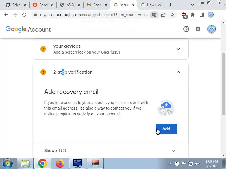Toggle the Chrome side panel
The width and height of the screenshot is (226, 169).
tap(202, 15)
